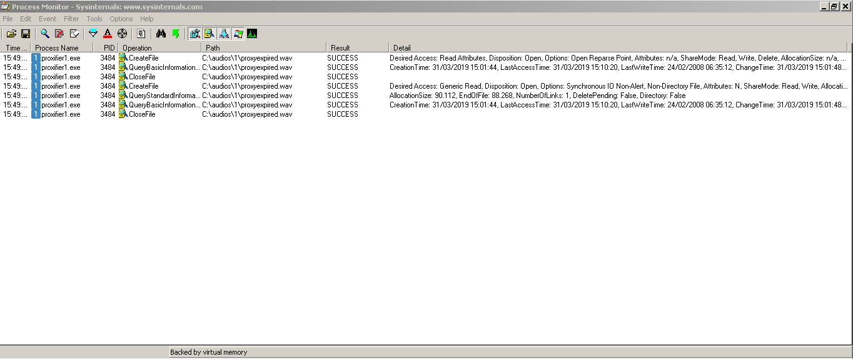Click the 'Backed by virtual memory' status text
853x359 pixels.
209,352
